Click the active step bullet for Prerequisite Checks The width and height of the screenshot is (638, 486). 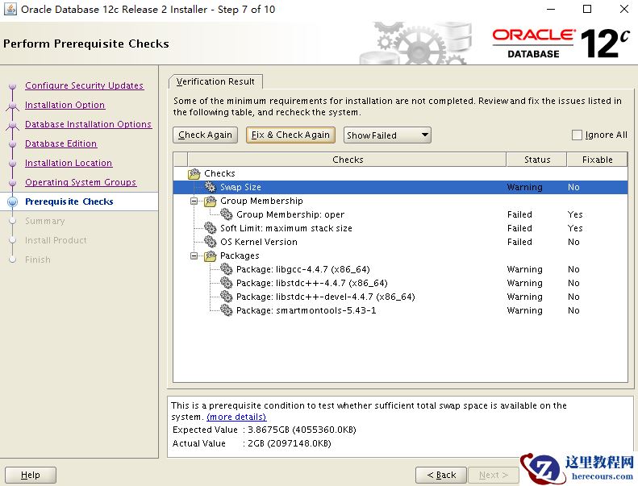(x=13, y=201)
